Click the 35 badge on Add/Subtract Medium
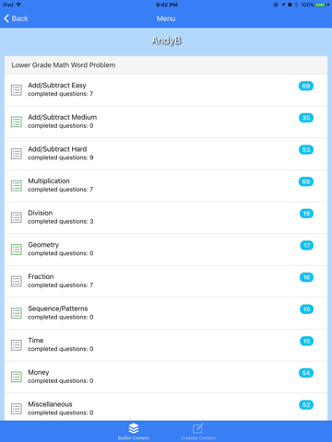This screenshot has width=332, height=442. coord(306,118)
